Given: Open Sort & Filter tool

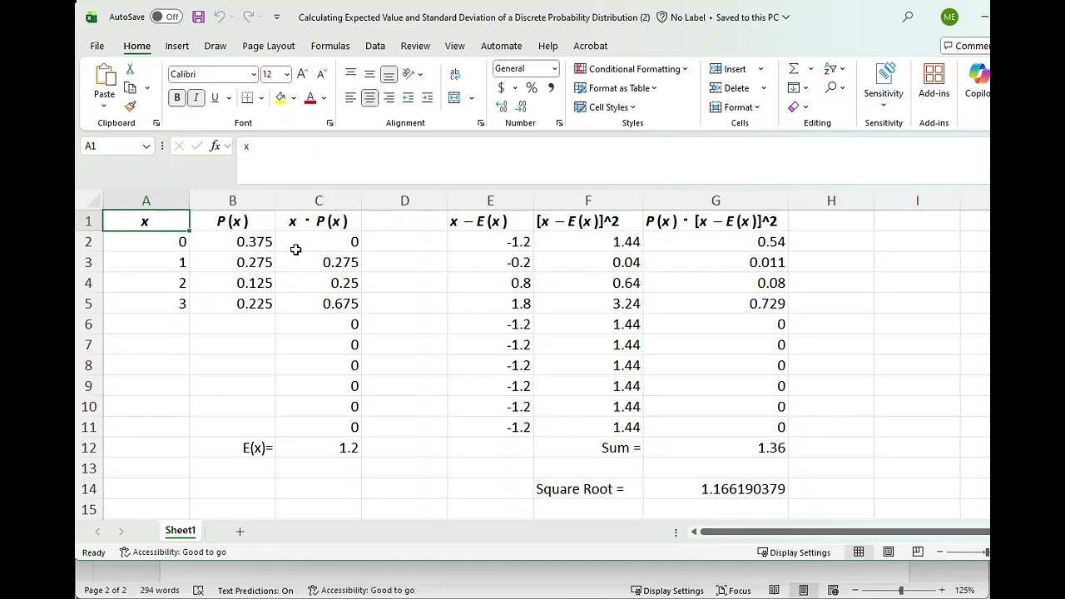Looking at the screenshot, I should tap(830, 69).
